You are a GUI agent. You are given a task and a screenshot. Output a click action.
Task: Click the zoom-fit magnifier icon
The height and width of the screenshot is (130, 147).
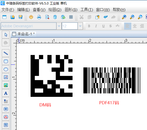point(140,17)
